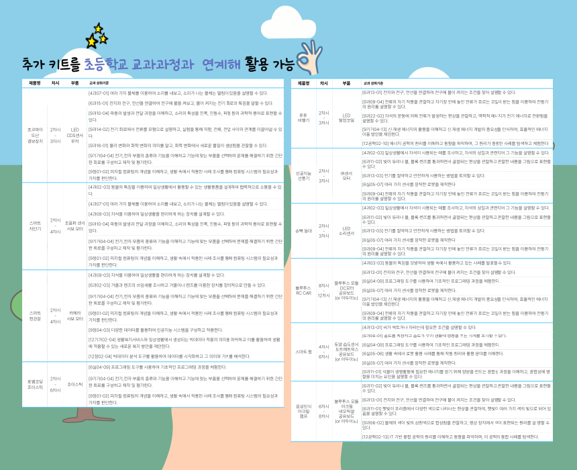
Task: Click the '초코파이 도난 경보장치' product cell
Action: (x=35, y=135)
